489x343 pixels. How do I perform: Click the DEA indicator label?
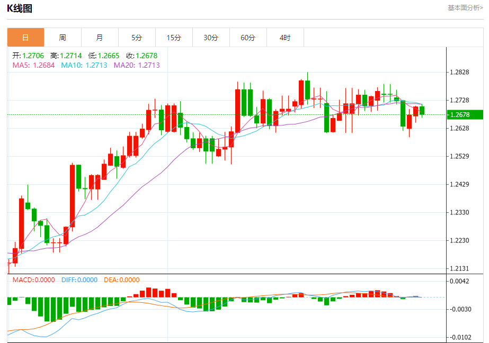tap(122, 280)
